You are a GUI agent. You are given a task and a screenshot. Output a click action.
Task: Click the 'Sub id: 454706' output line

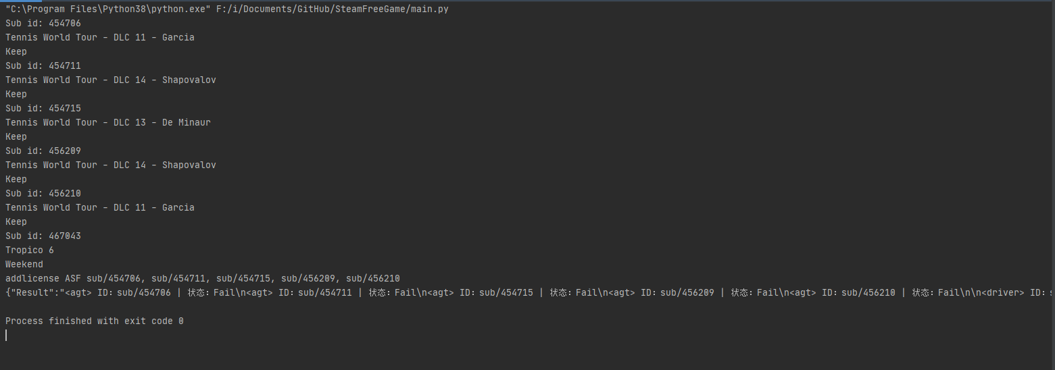coord(43,23)
